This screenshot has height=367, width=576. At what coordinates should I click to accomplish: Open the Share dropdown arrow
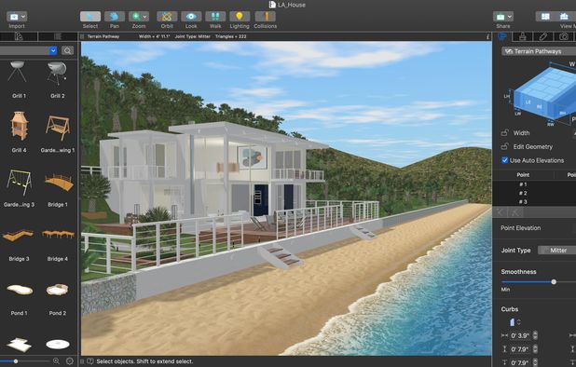510,17
